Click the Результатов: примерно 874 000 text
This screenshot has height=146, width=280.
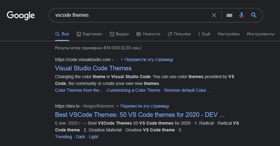point(98,48)
